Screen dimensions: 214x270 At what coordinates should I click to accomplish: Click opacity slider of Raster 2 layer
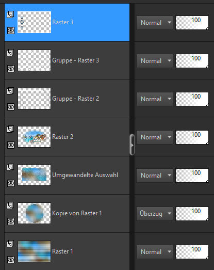(x=192, y=137)
